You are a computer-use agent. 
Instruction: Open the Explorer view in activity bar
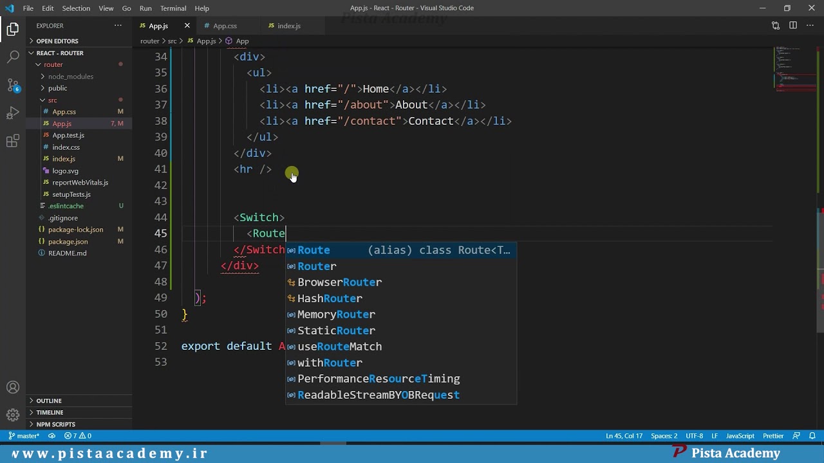point(13,29)
